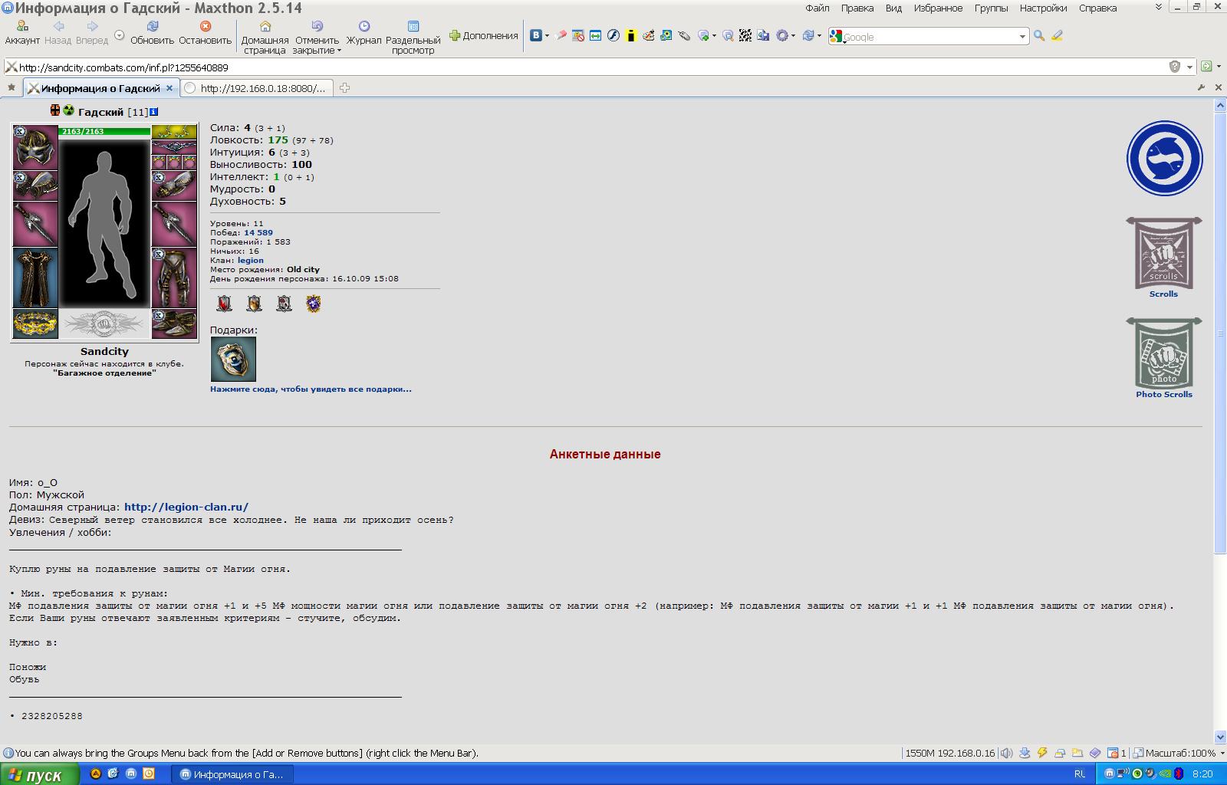The height and width of the screenshot is (785, 1227).
Task: Close the Информация о Гадский tab
Action: pyautogui.click(x=169, y=88)
